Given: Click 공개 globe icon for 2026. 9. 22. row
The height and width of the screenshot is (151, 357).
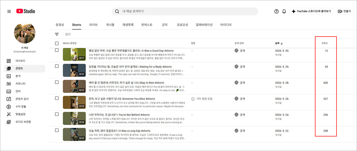Looking at the screenshot, I should click(236, 131).
